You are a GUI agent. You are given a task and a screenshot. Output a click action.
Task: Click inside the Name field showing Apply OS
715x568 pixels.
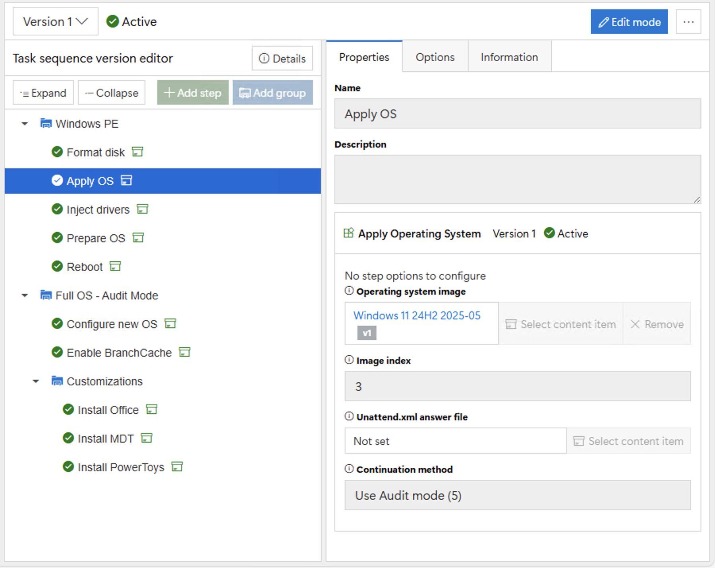click(x=516, y=114)
